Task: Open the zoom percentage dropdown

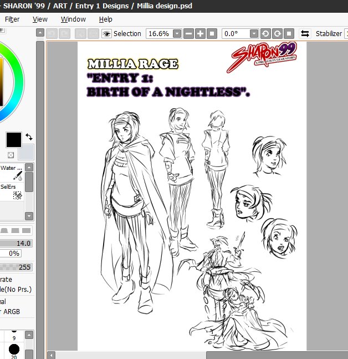Action: click(x=177, y=34)
